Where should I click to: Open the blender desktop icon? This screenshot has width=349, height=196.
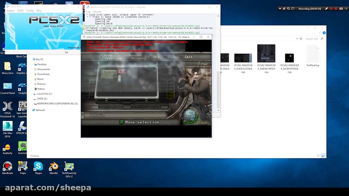(x=54, y=168)
